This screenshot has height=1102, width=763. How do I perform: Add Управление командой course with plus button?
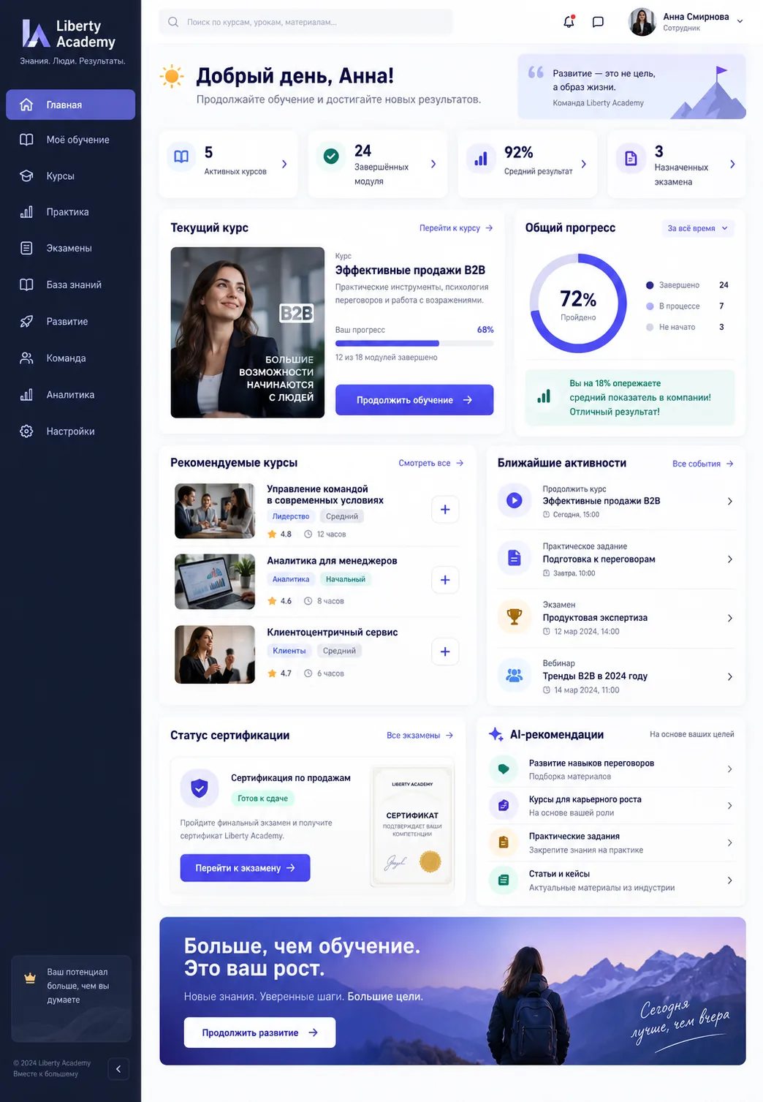coord(445,510)
